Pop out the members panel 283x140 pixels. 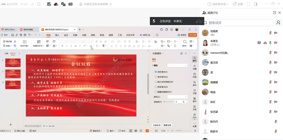275,13
